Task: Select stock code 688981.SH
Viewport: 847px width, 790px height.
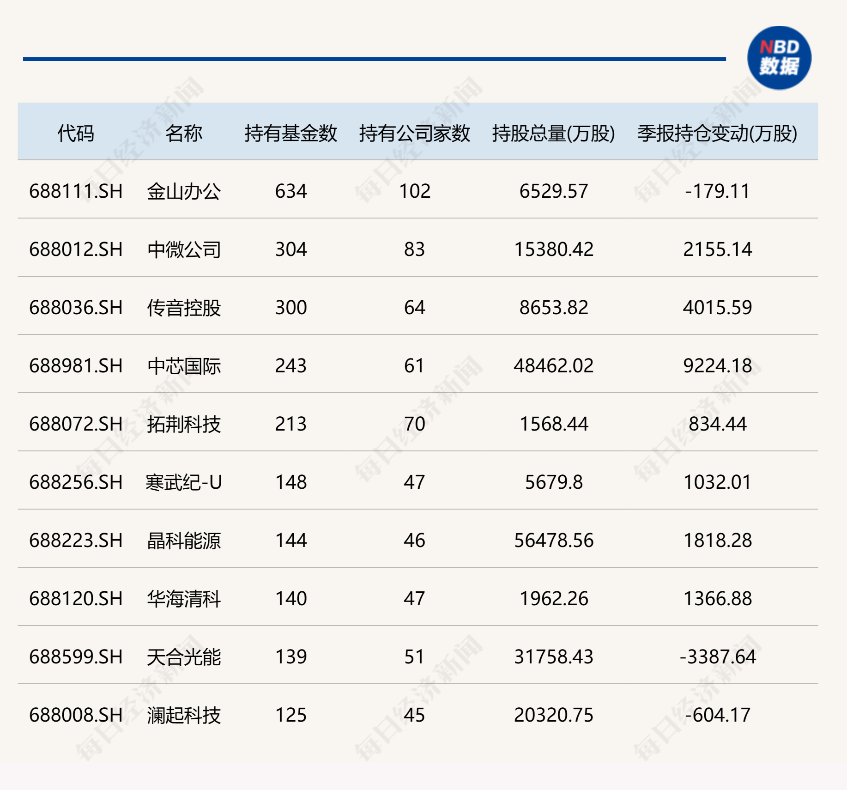Action: click(76, 366)
